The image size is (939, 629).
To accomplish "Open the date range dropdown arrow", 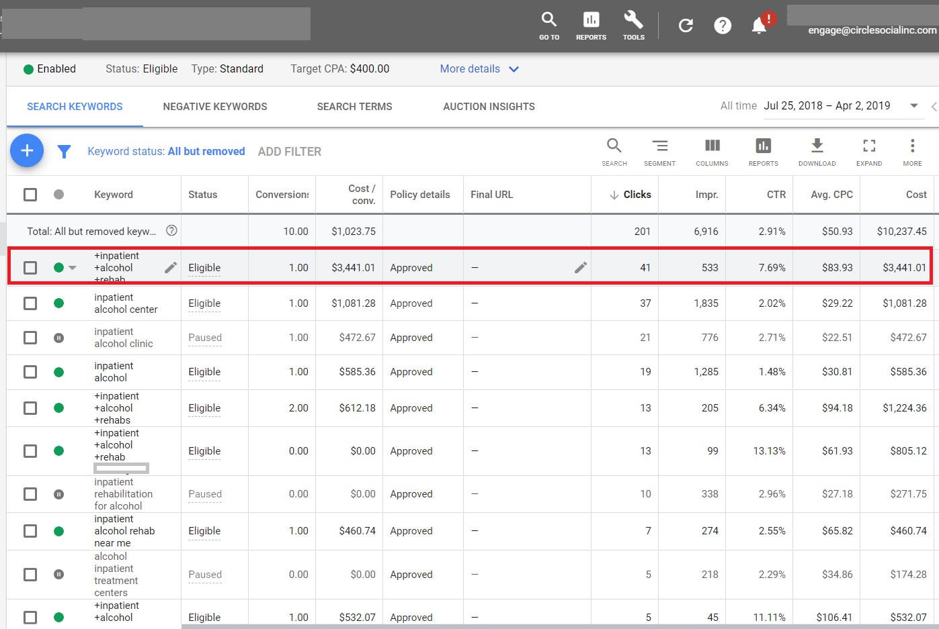I will click(x=913, y=106).
